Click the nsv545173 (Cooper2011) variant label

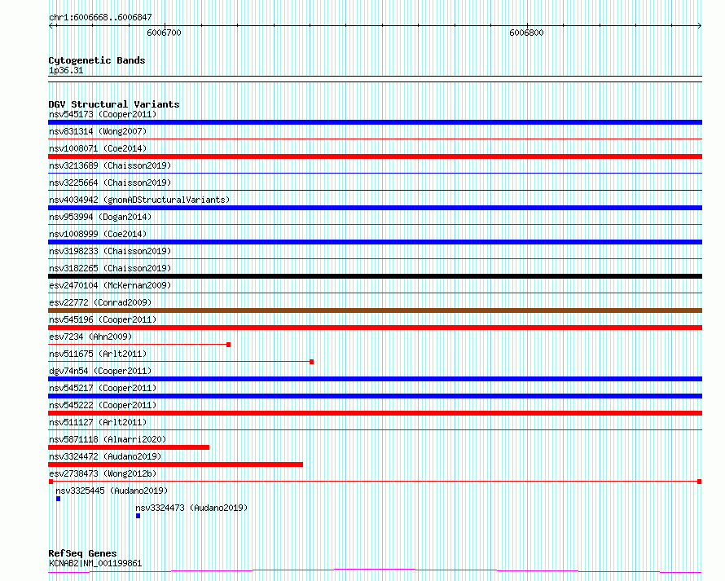(103, 114)
